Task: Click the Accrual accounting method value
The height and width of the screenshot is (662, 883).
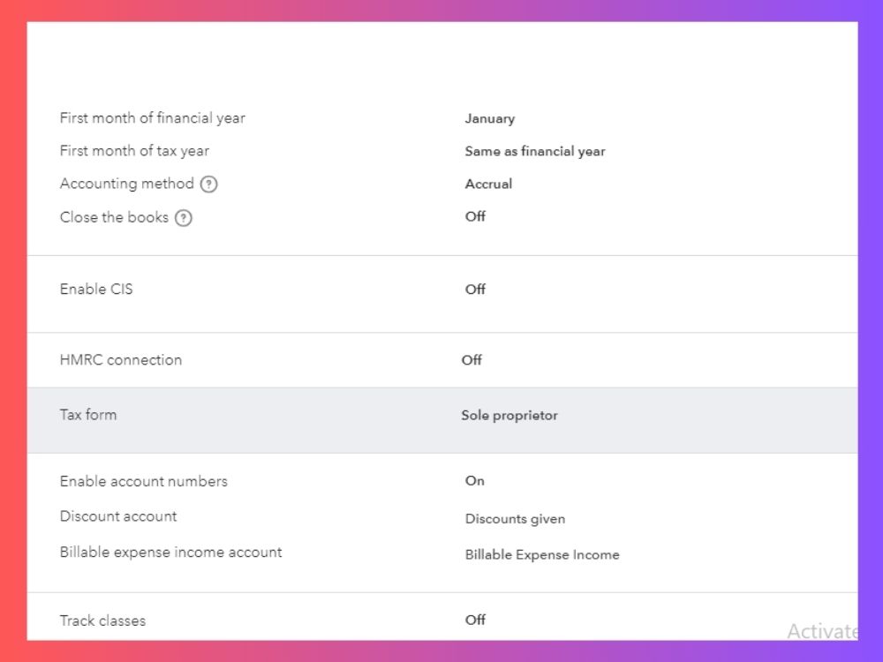Action: 488,184
